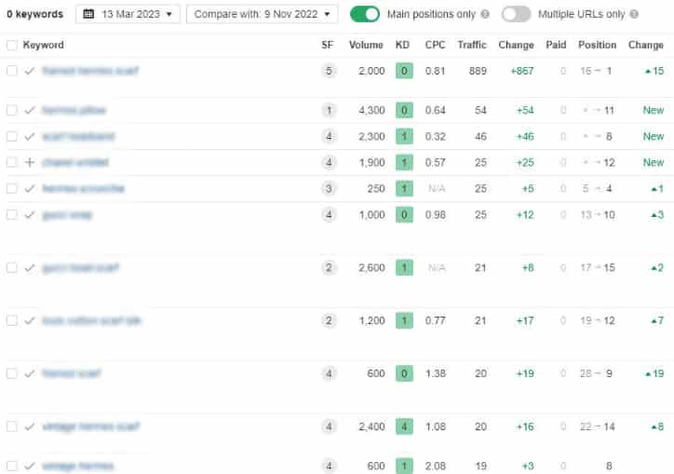
Task: Sort by the Volume column header
Action: (366, 45)
